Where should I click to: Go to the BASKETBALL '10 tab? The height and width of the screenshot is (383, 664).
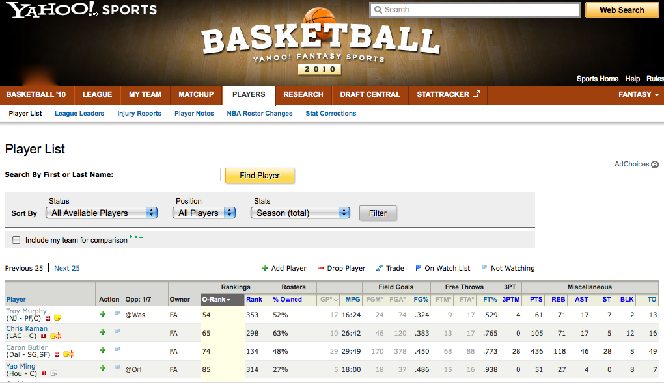click(x=36, y=94)
